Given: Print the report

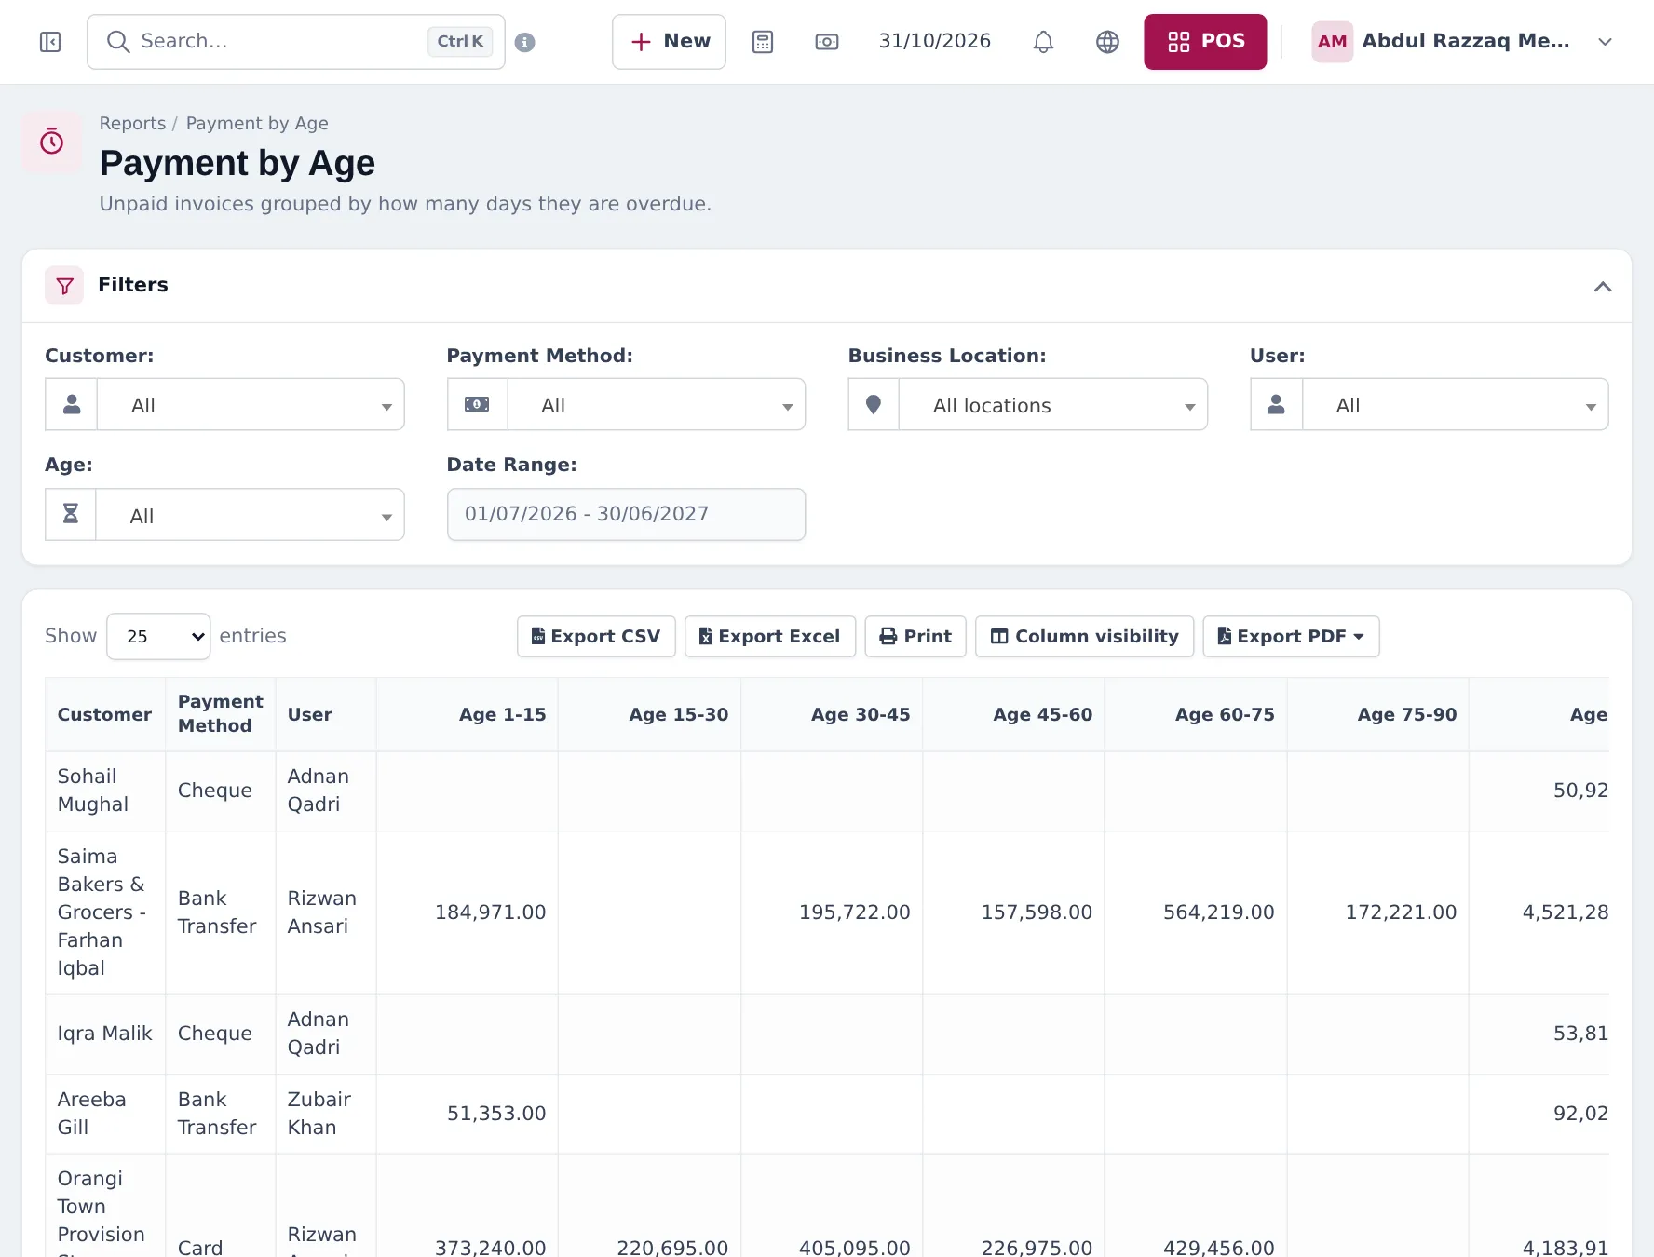Looking at the screenshot, I should 915,636.
